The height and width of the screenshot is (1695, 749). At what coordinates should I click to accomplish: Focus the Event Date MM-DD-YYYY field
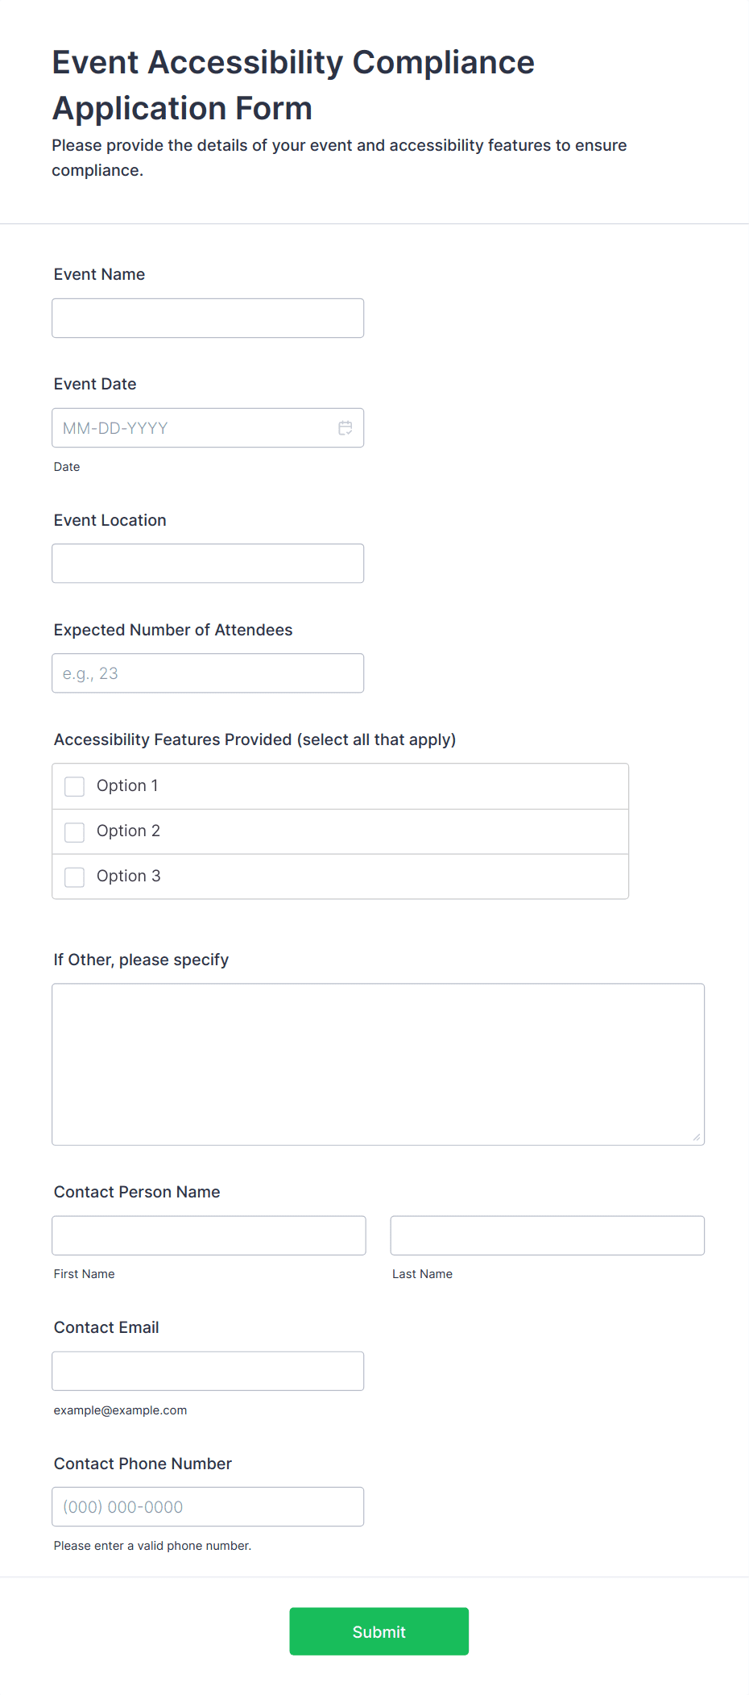click(193, 428)
